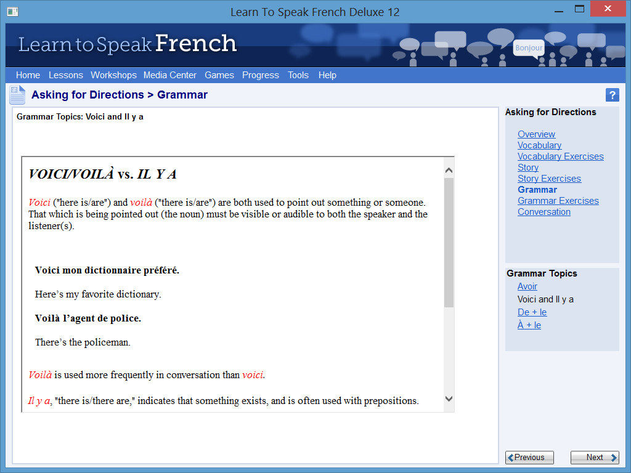Click the application icon in the title bar
The height and width of the screenshot is (473, 631).
point(12,12)
